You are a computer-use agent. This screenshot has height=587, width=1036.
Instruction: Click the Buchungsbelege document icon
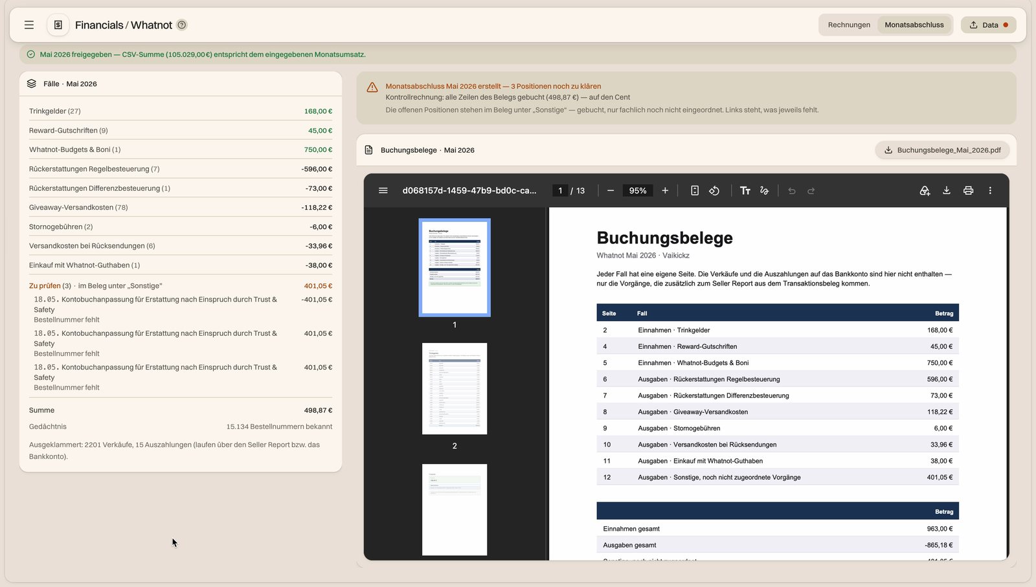369,150
